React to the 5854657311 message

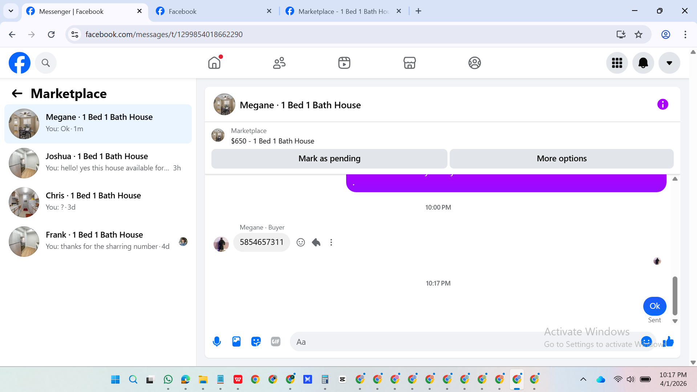[300, 242]
